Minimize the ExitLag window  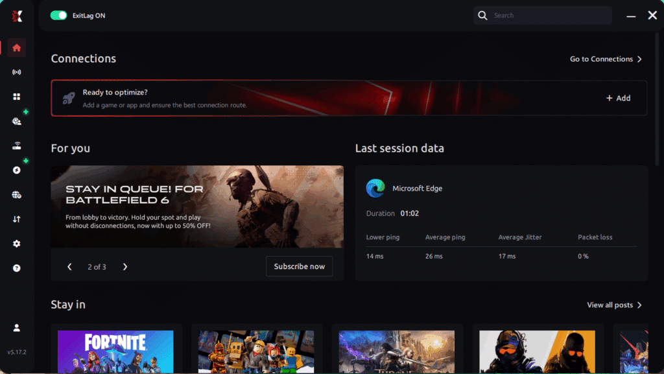(631, 16)
